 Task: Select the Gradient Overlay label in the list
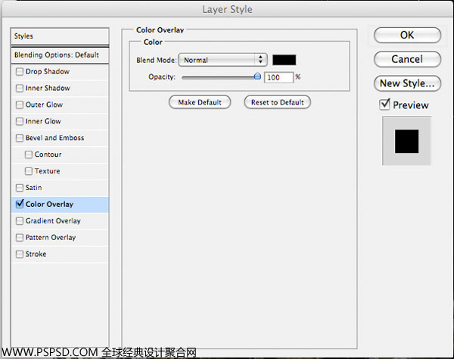[x=53, y=221]
